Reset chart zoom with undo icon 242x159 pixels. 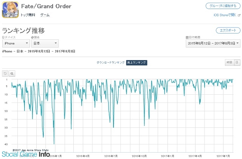(5, 74)
